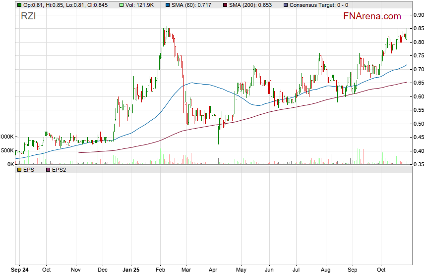The height and width of the screenshot is (280, 426).
Task: Select the Sep 24 date axis label
Action: (20, 271)
